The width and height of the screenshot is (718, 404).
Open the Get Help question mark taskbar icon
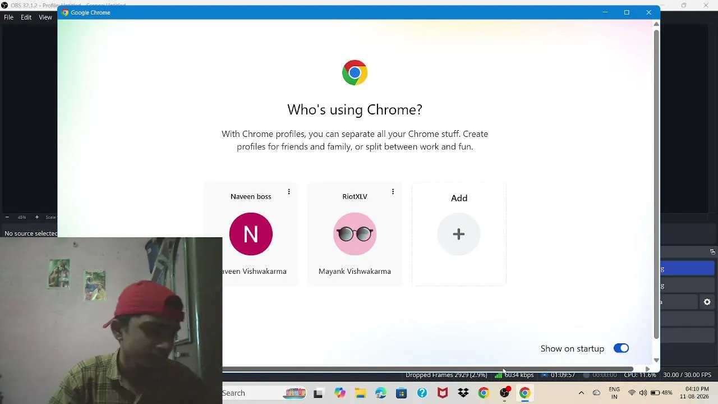pyautogui.click(x=422, y=393)
